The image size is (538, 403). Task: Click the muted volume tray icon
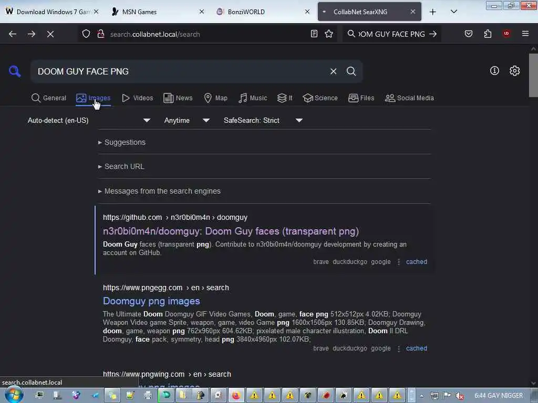click(x=459, y=396)
